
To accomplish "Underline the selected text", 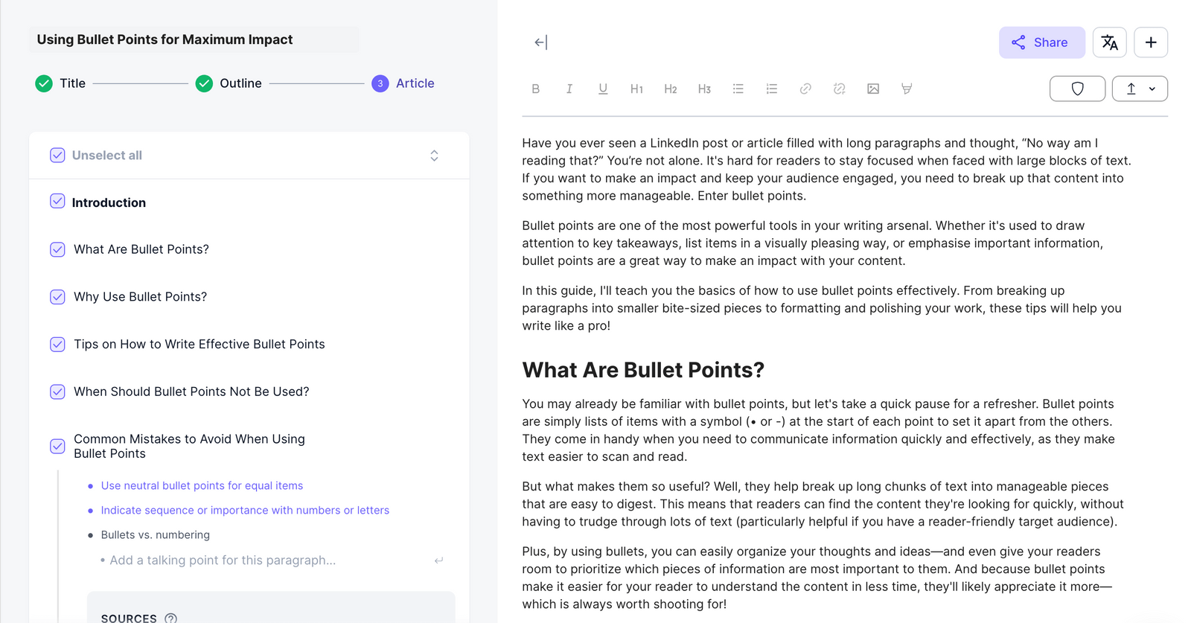I will [603, 89].
